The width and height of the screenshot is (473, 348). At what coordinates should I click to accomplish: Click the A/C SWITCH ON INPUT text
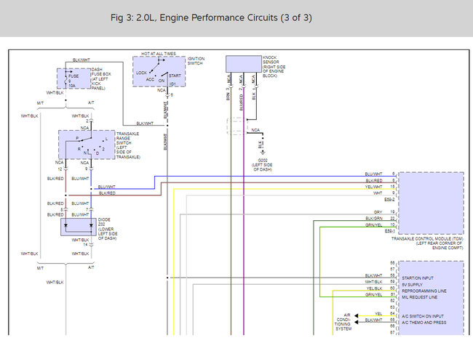[x=423, y=316]
